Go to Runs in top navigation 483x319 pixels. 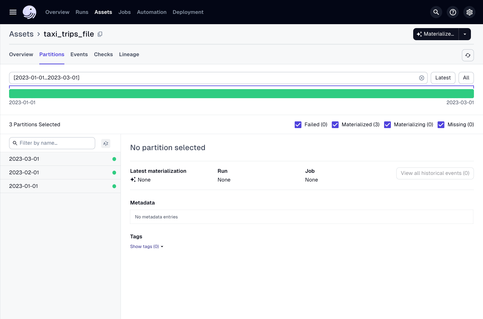[x=82, y=12]
